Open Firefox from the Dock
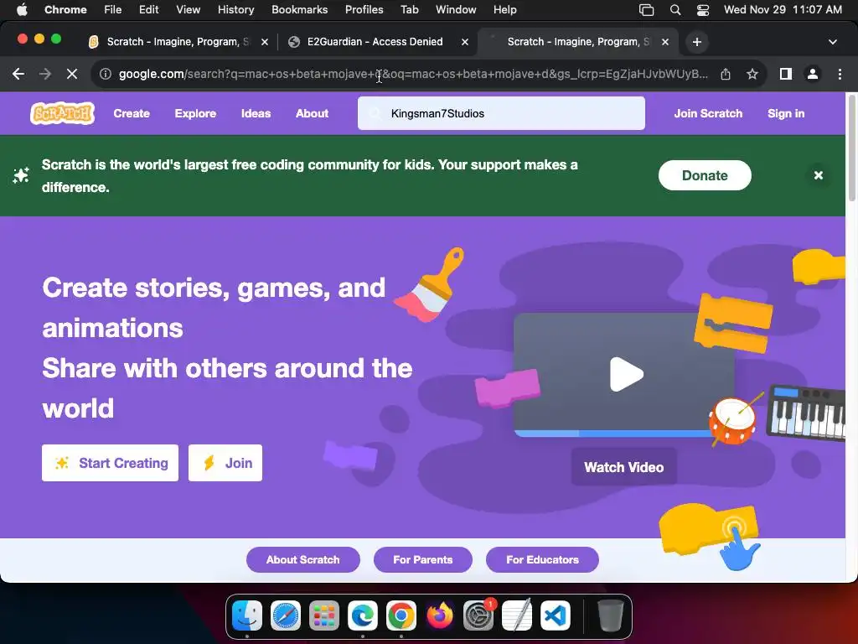858x644 pixels. (440, 615)
